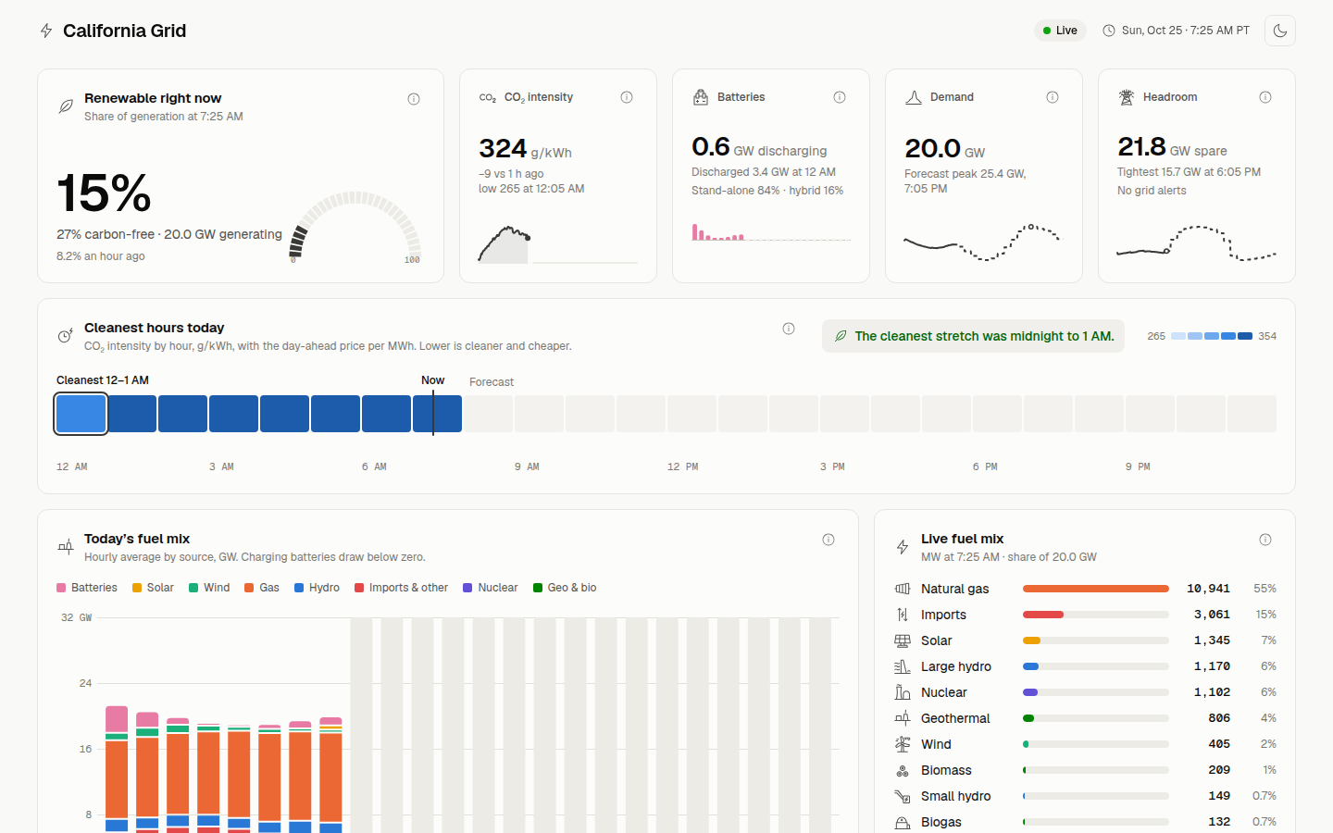Click the Biomass row label
1333x833 pixels.
click(946, 770)
